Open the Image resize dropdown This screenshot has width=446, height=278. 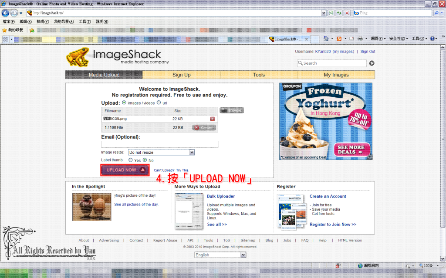(161, 152)
